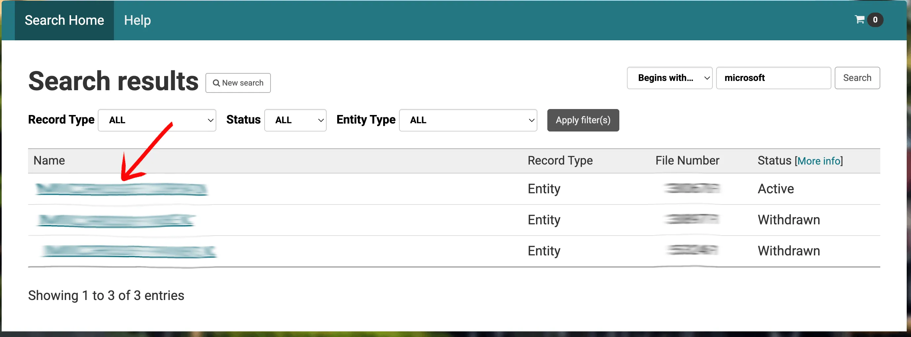Start a New search

[238, 83]
